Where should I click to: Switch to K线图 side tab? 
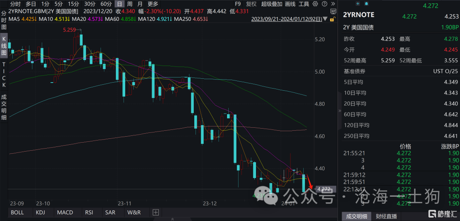click(4, 46)
